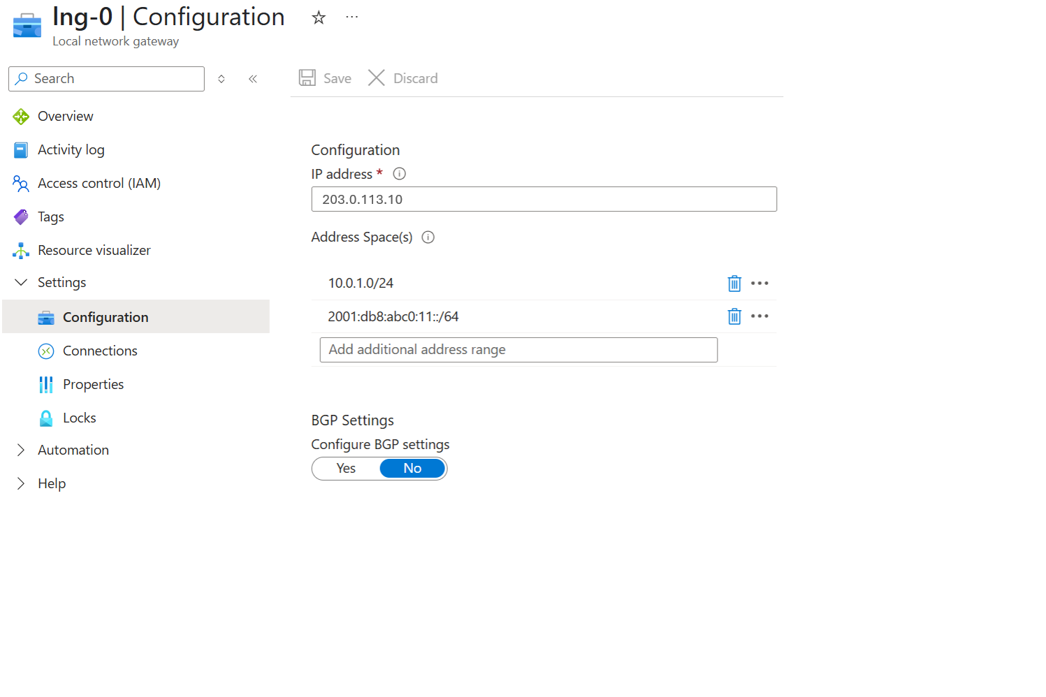Viewport: 1046px width, 697px height.
Task: Open the Connections menu item
Action: [x=100, y=351]
